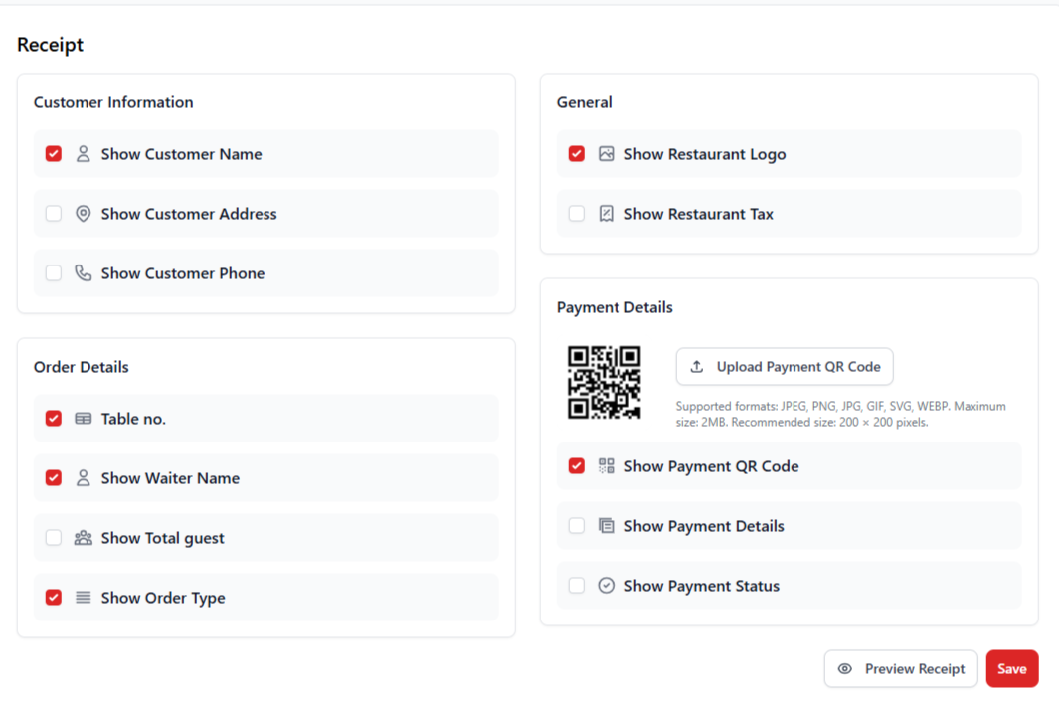Viewport: 1059px width, 708px height.
Task: Click the list icon beside Show Order Type
Action: coord(83,598)
